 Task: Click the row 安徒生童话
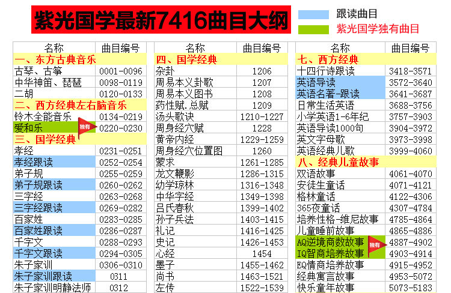coord(366,185)
